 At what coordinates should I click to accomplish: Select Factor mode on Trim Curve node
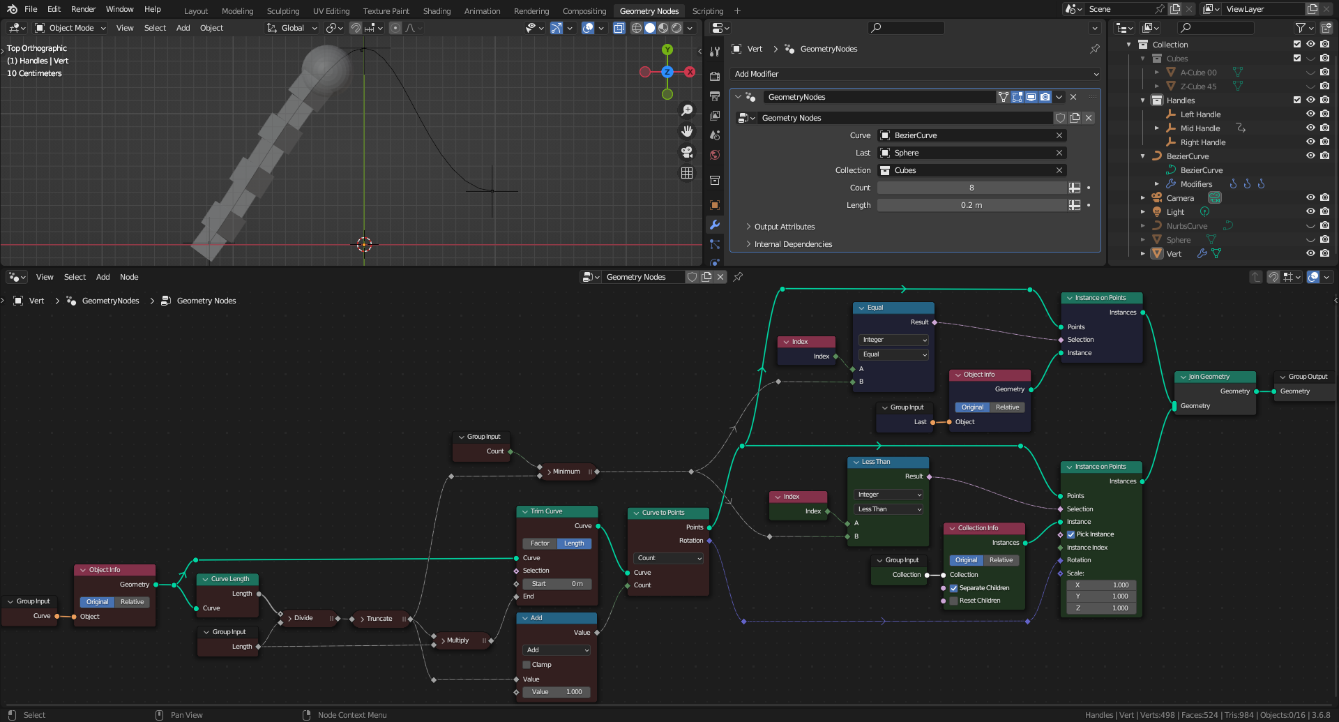click(540, 543)
